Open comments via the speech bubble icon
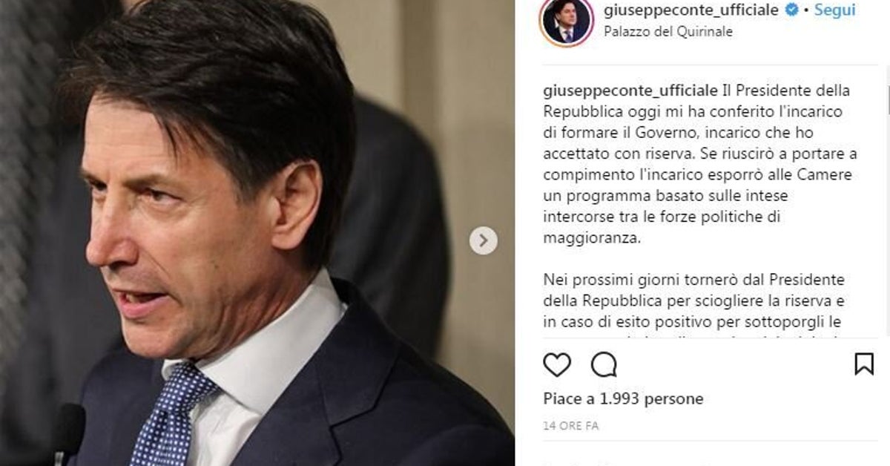The image size is (890, 466). [604, 364]
